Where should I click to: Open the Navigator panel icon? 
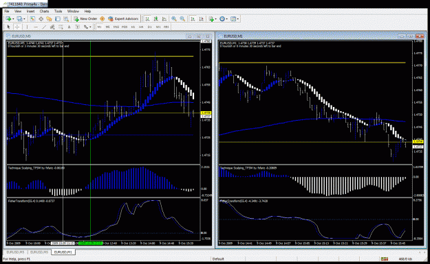[x=49, y=19]
